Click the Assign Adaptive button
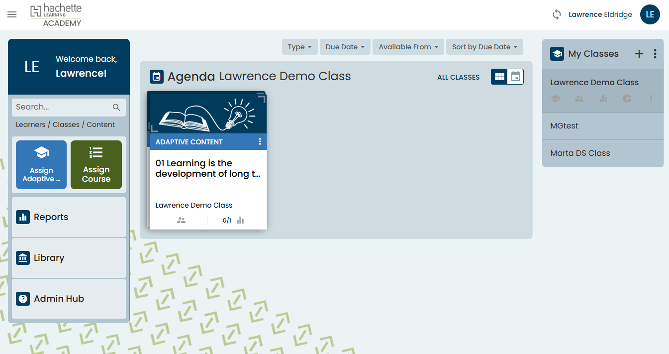 [41, 165]
